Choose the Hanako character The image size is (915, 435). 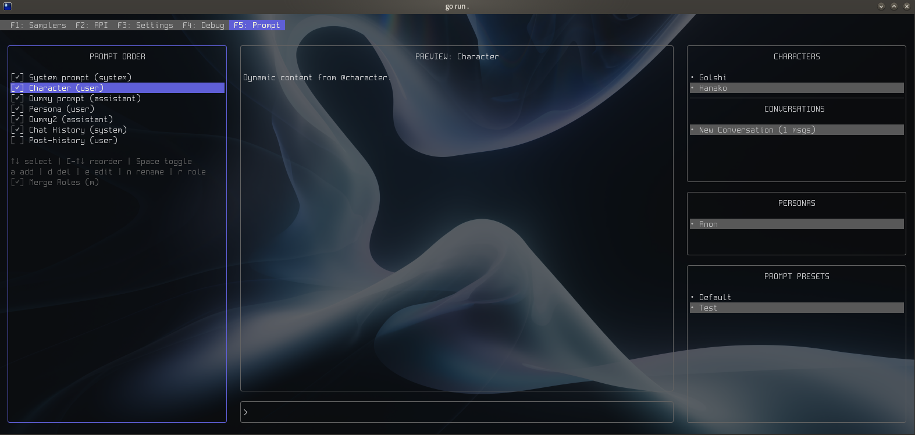click(797, 88)
